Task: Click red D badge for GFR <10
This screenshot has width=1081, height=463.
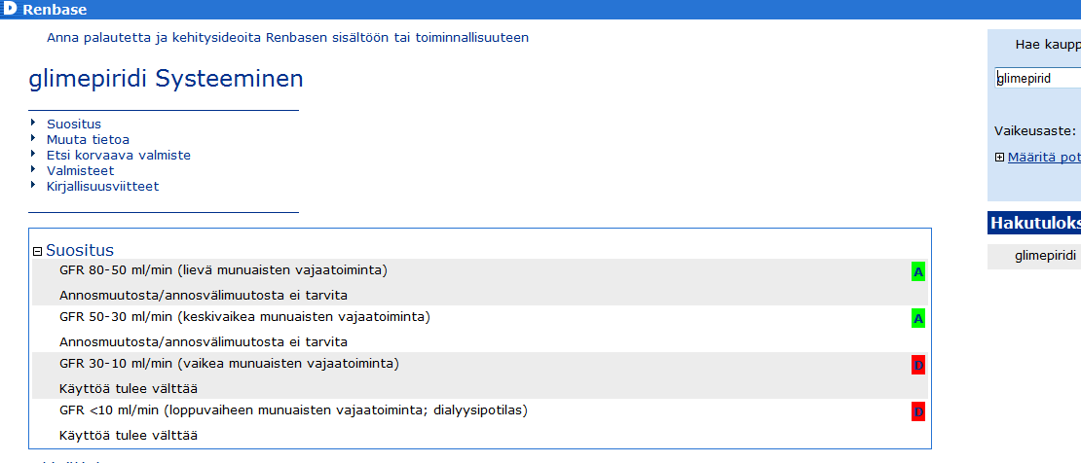Action: [x=917, y=412]
